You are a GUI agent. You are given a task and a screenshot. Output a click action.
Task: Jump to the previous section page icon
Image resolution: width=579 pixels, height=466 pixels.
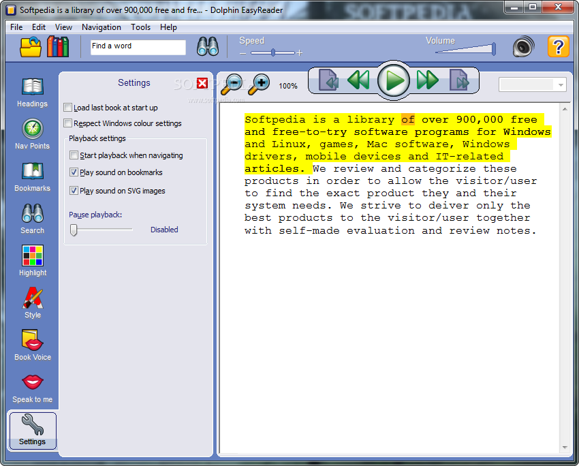(328, 80)
